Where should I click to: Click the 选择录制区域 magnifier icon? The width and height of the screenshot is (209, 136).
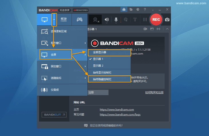44,31
